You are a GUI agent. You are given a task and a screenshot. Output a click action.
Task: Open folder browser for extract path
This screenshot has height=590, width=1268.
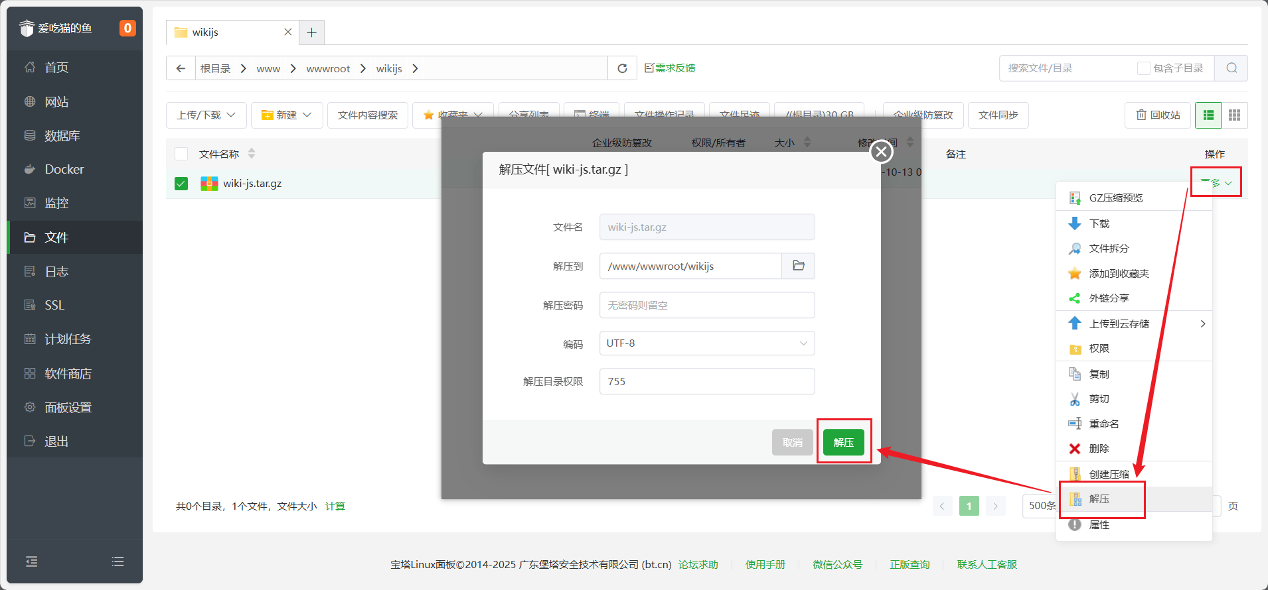pos(798,266)
